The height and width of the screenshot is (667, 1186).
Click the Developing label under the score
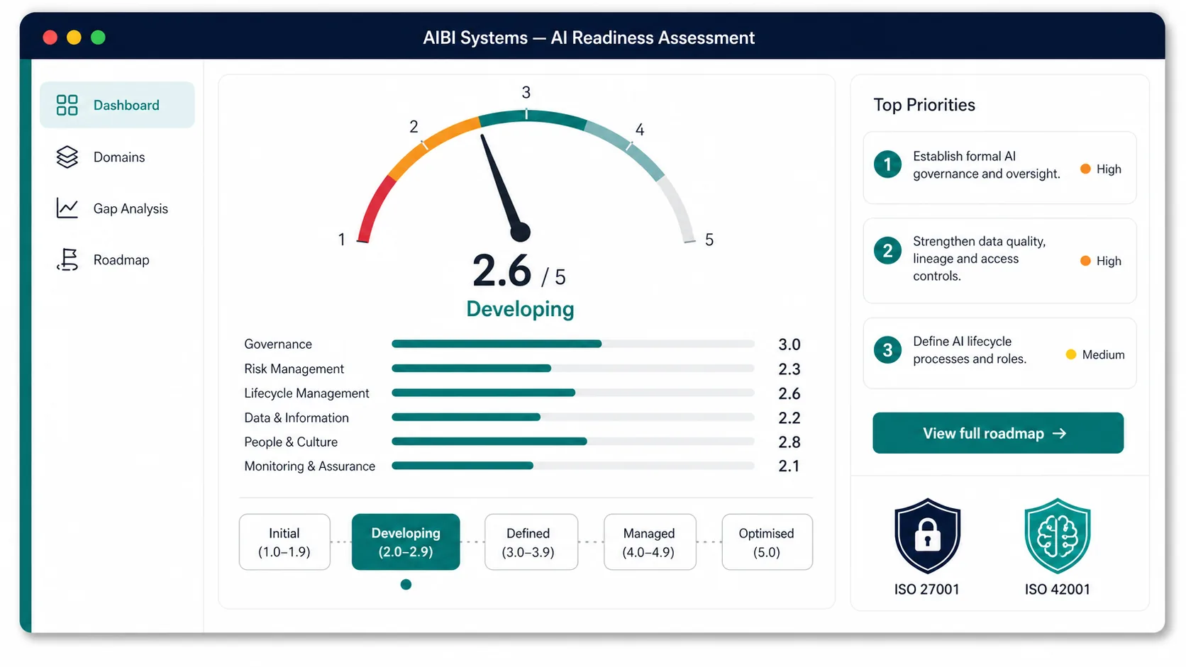click(x=520, y=309)
